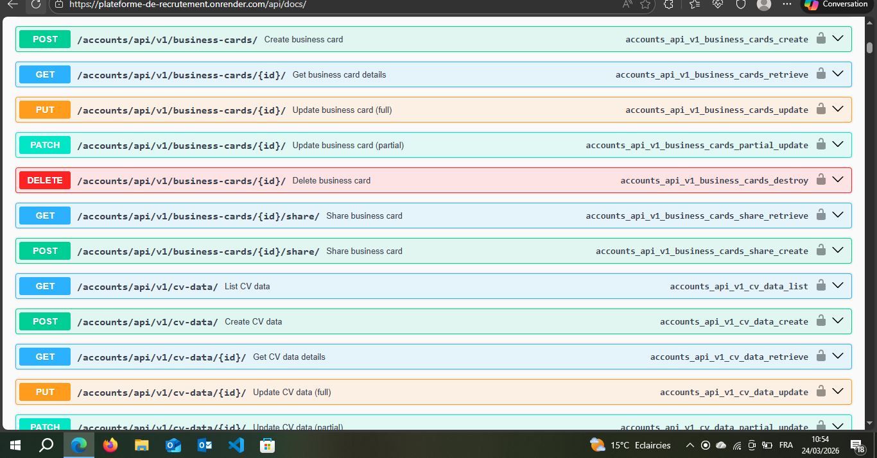
Task: Click the page vertical scrollbar thumb
Action: tap(869, 47)
